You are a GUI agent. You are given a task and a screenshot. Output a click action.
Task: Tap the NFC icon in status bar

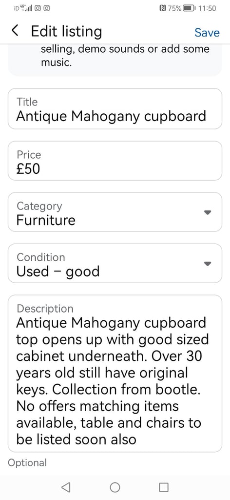163,8
